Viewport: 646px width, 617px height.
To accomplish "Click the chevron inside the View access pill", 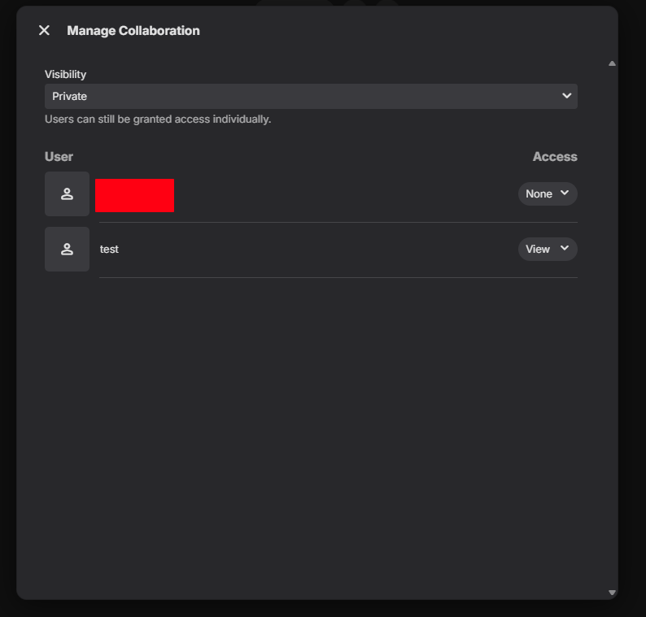I will pos(565,248).
